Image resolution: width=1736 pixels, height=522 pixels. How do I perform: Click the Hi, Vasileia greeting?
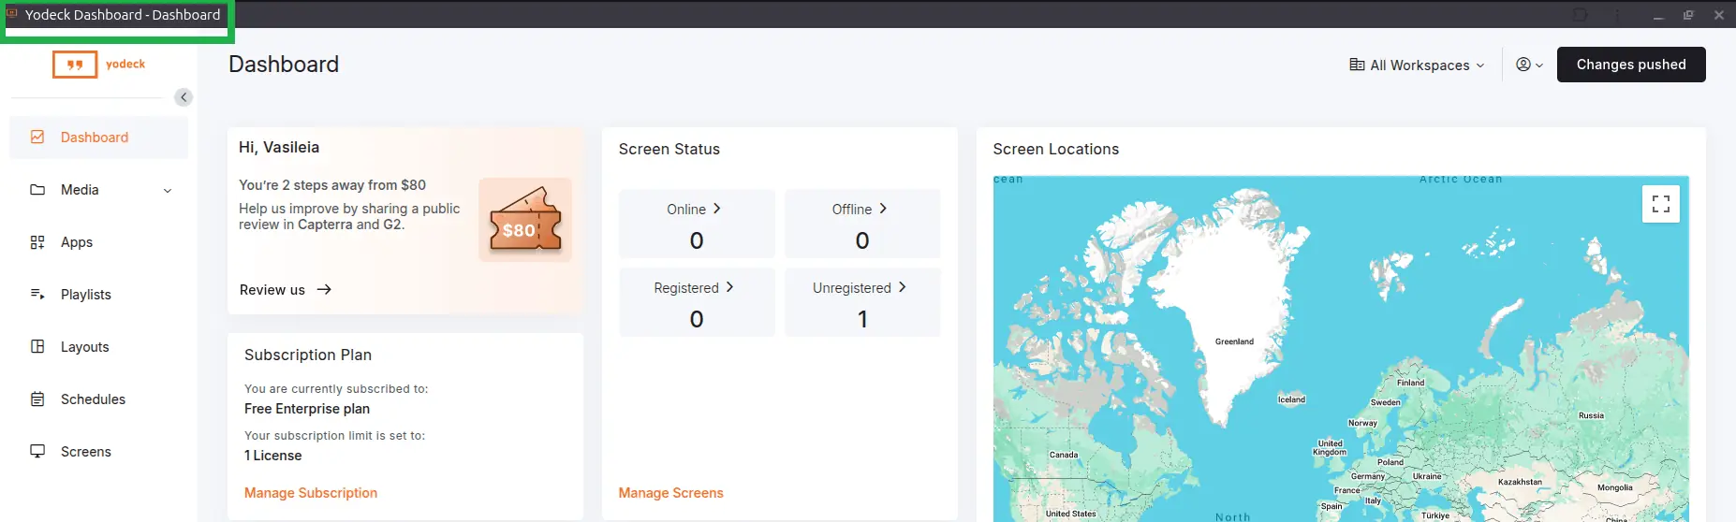(279, 148)
